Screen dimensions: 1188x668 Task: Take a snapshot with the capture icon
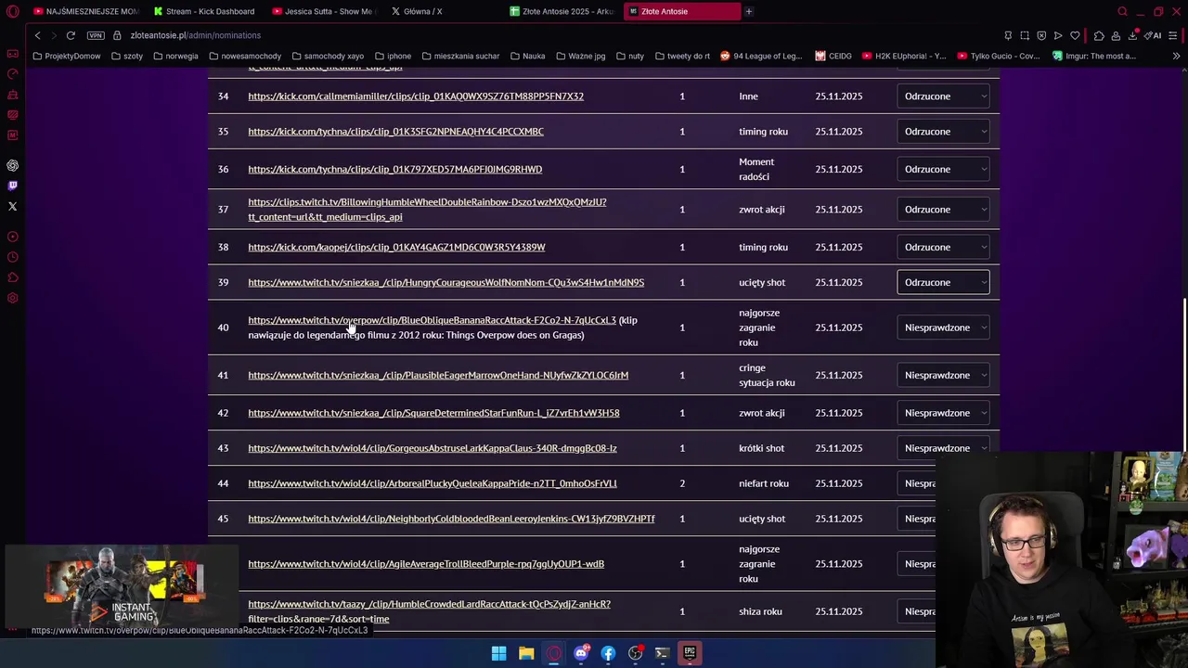click(1025, 35)
